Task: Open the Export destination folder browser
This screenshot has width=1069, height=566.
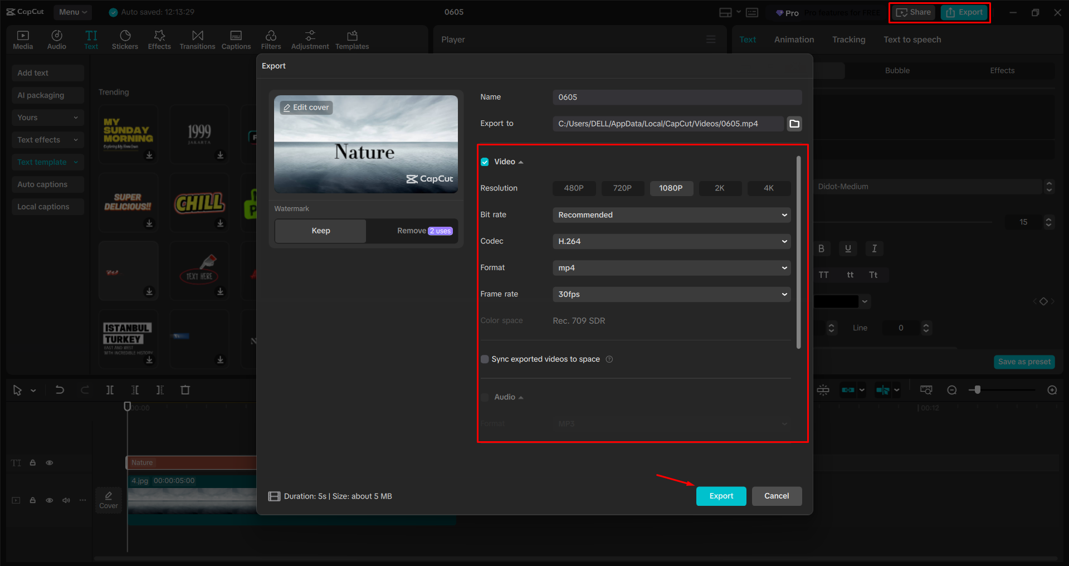Action: point(794,124)
